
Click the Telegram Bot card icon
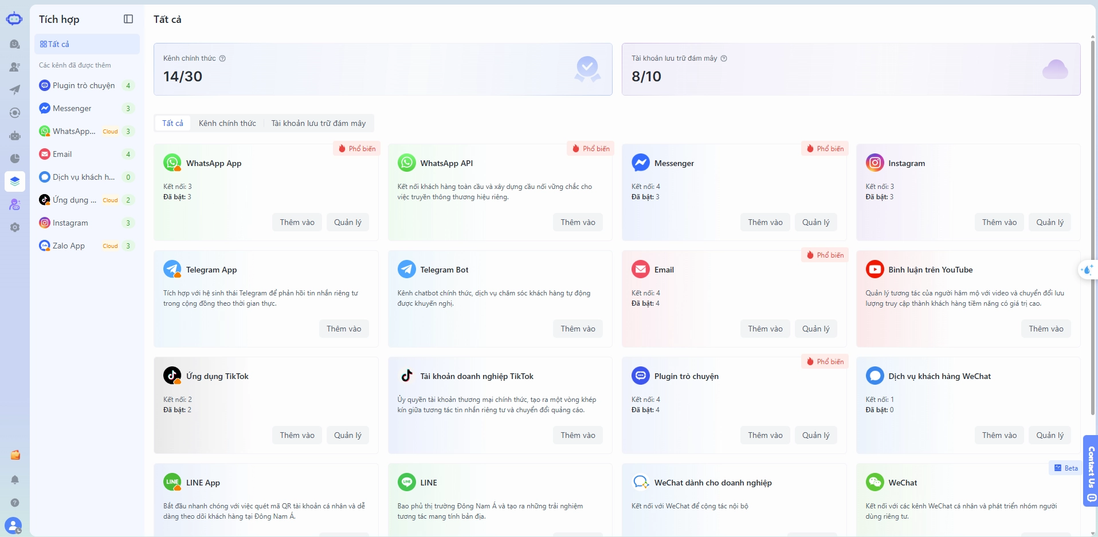pos(407,270)
